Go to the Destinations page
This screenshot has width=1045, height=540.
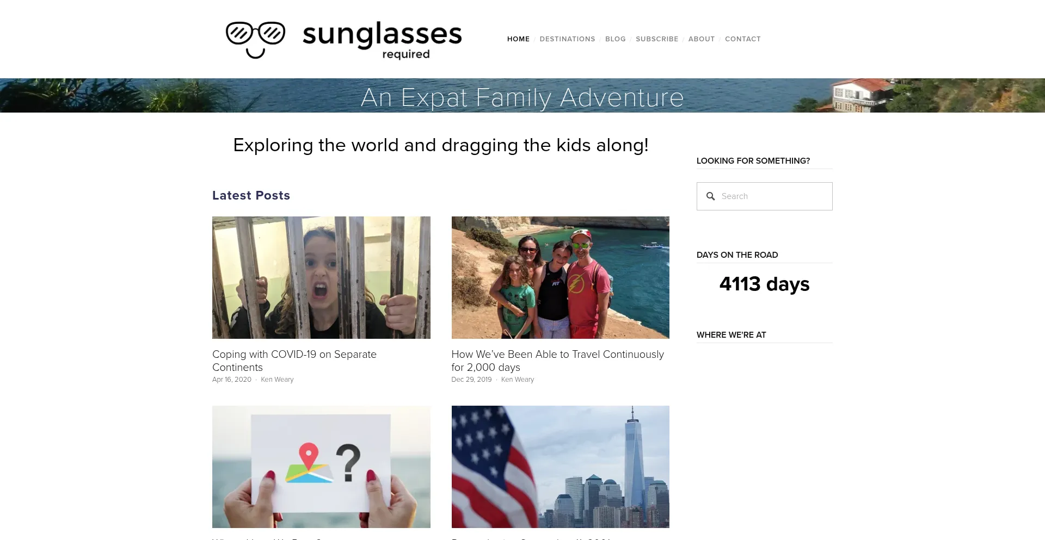pyautogui.click(x=567, y=39)
